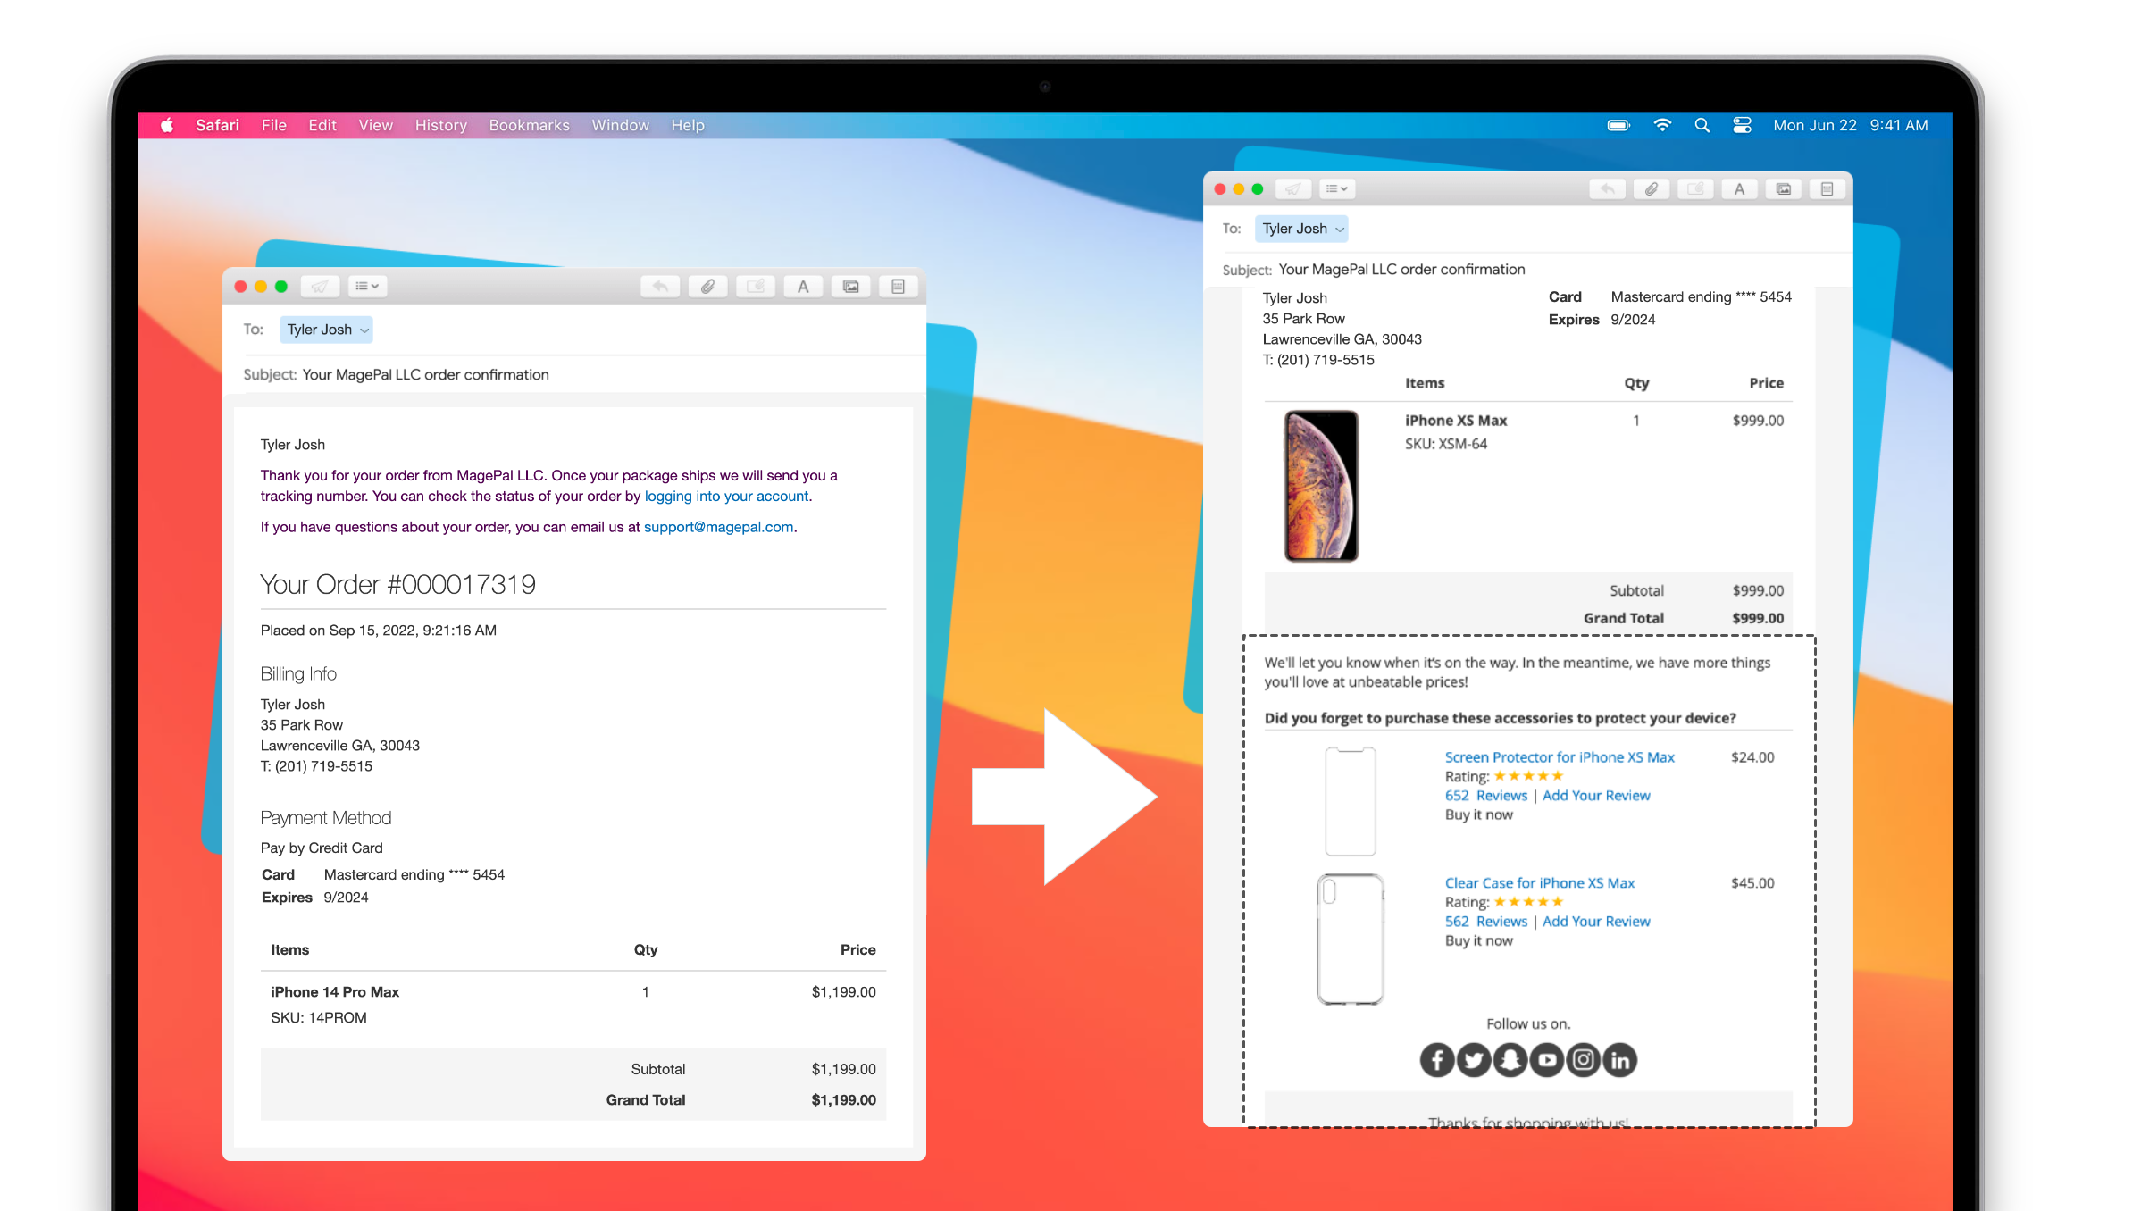
Task: Open the 652 Reviews link
Action: click(x=1486, y=795)
